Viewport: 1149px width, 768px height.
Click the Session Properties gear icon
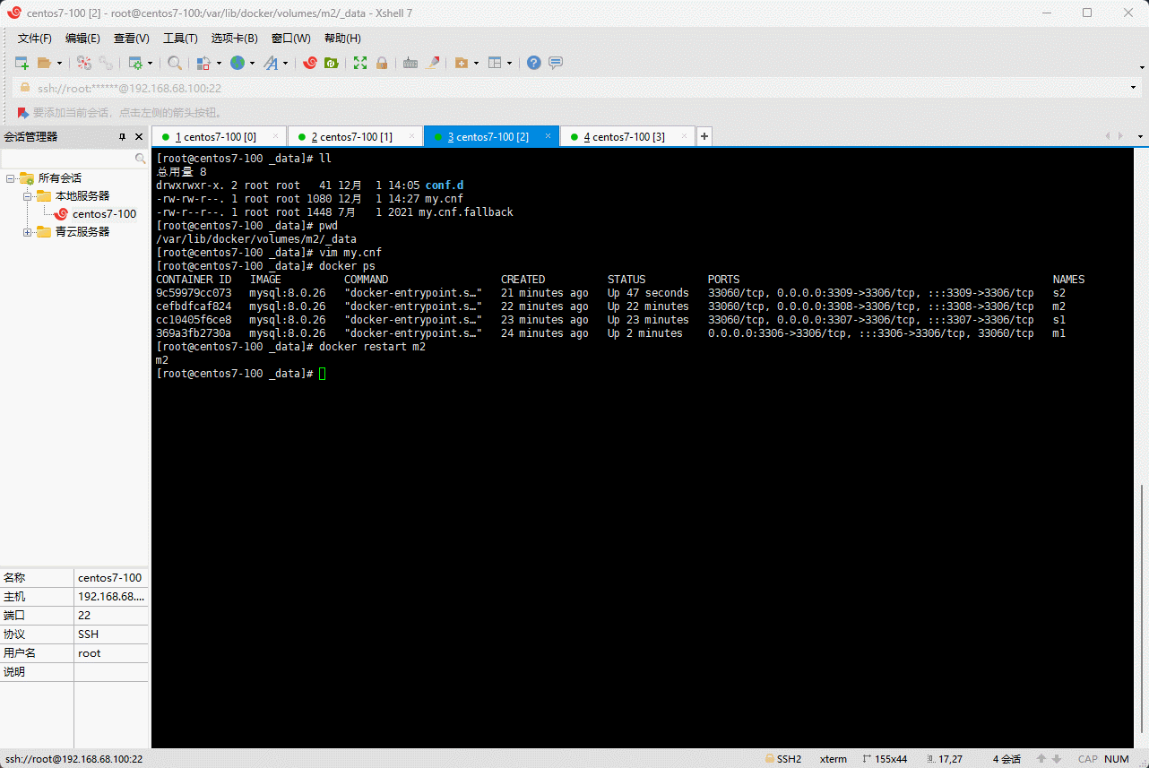click(135, 63)
